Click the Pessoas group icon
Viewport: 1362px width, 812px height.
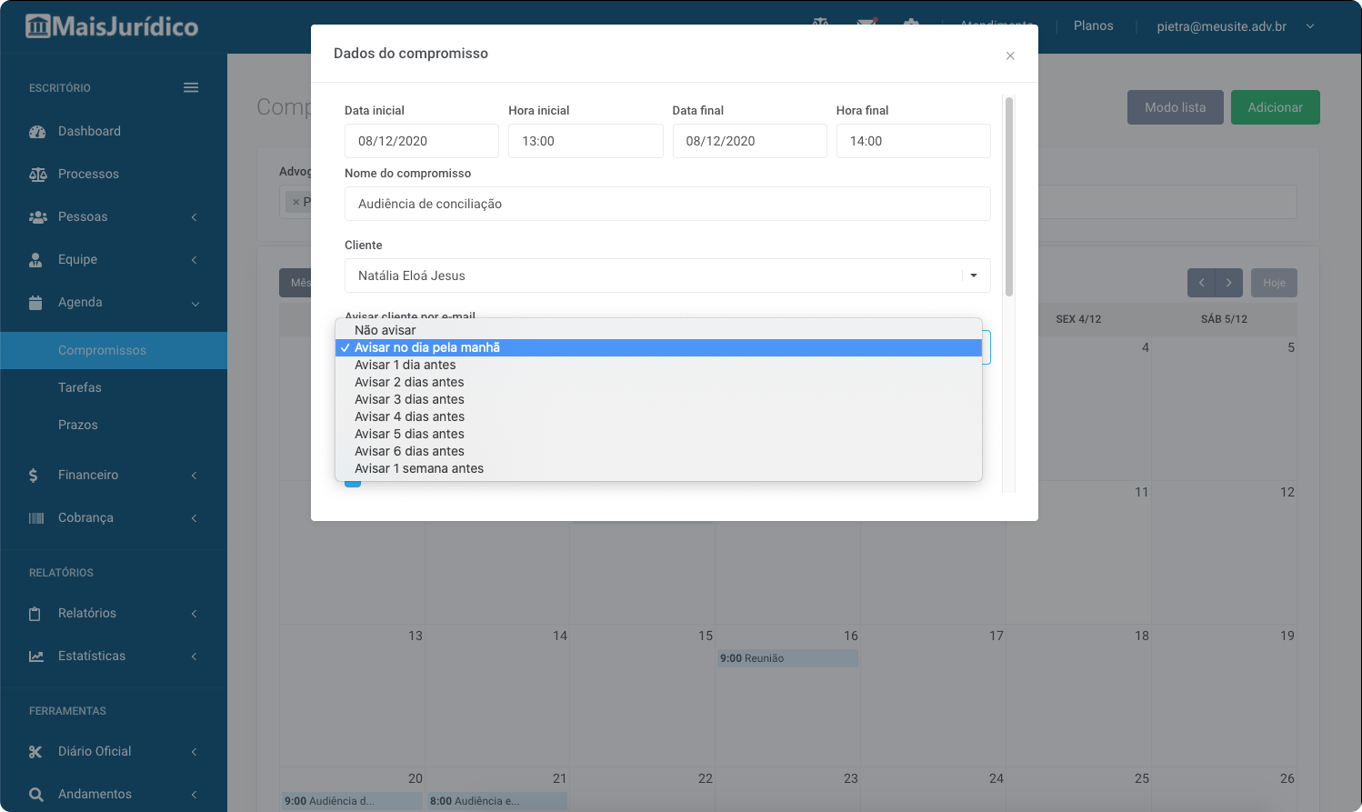tap(37, 217)
